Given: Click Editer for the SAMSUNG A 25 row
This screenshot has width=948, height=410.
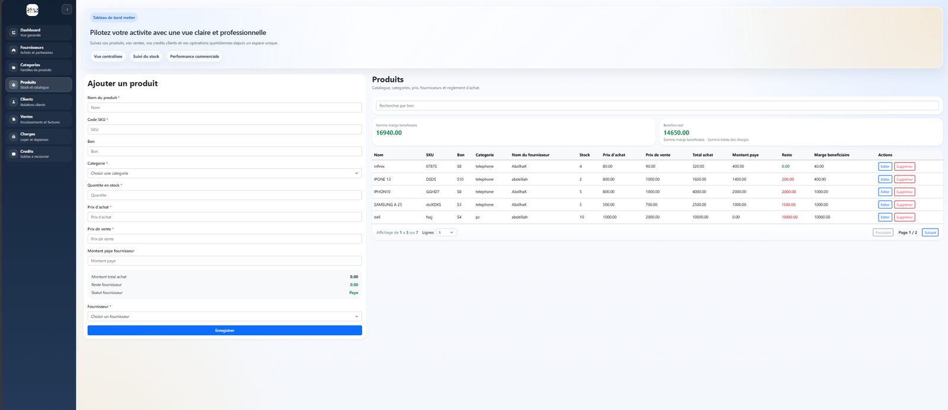Looking at the screenshot, I should tap(885, 204).
